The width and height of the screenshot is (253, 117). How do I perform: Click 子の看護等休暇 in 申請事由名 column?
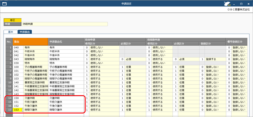(x=66, y=67)
